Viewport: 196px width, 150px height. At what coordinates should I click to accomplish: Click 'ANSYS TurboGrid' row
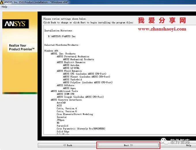tap(72, 79)
